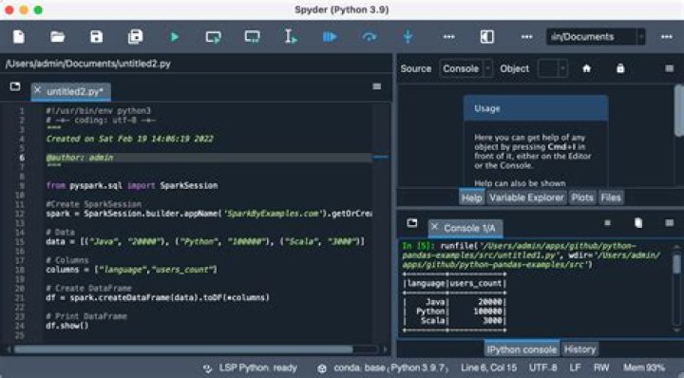Click the df.show() code line
This screenshot has height=378, width=684.
tap(67, 326)
